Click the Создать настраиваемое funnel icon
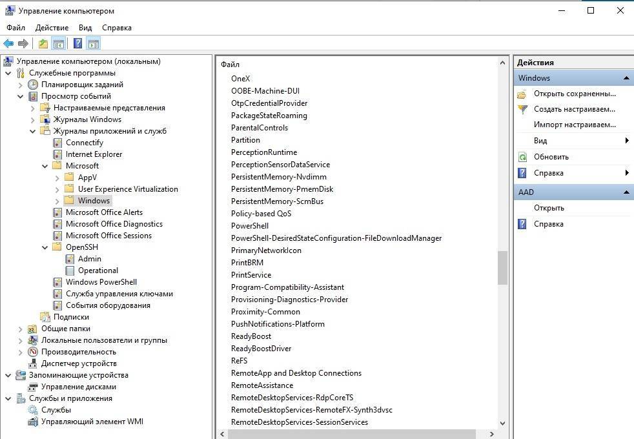 click(523, 109)
